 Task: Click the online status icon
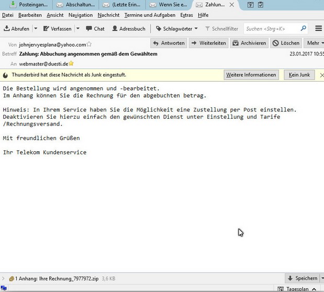(x=4, y=288)
